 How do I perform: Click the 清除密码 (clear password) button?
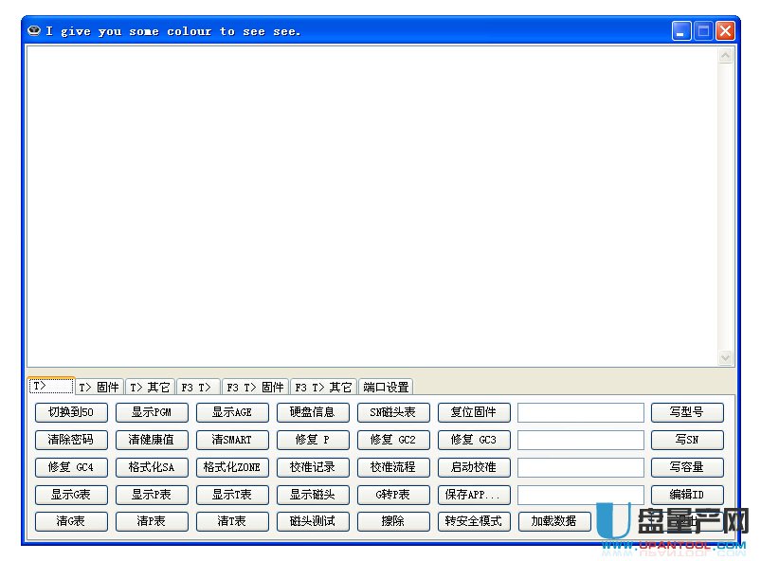[x=71, y=439]
